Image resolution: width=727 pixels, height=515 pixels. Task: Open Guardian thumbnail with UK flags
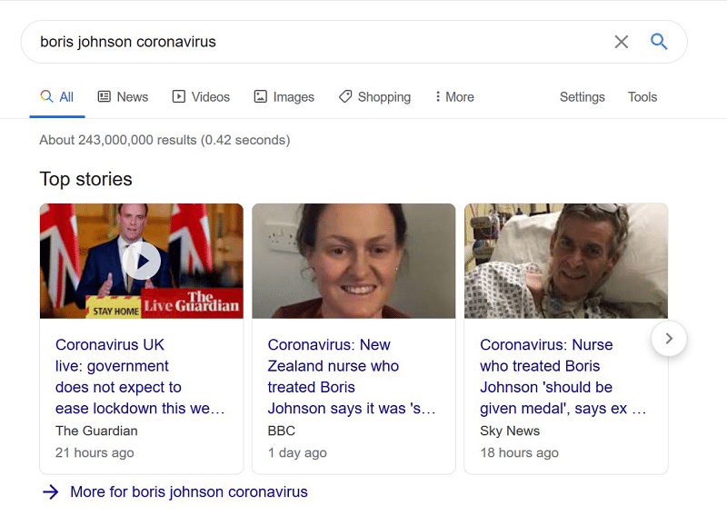[142, 261]
